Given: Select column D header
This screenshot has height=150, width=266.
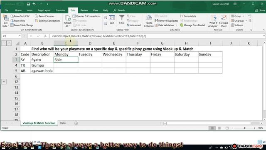Looking at the screenshot, I should point(90,43).
